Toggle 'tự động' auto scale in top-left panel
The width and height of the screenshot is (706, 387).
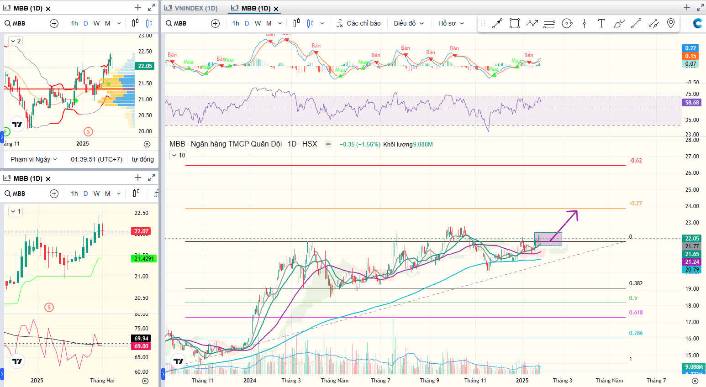coord(143,159)
